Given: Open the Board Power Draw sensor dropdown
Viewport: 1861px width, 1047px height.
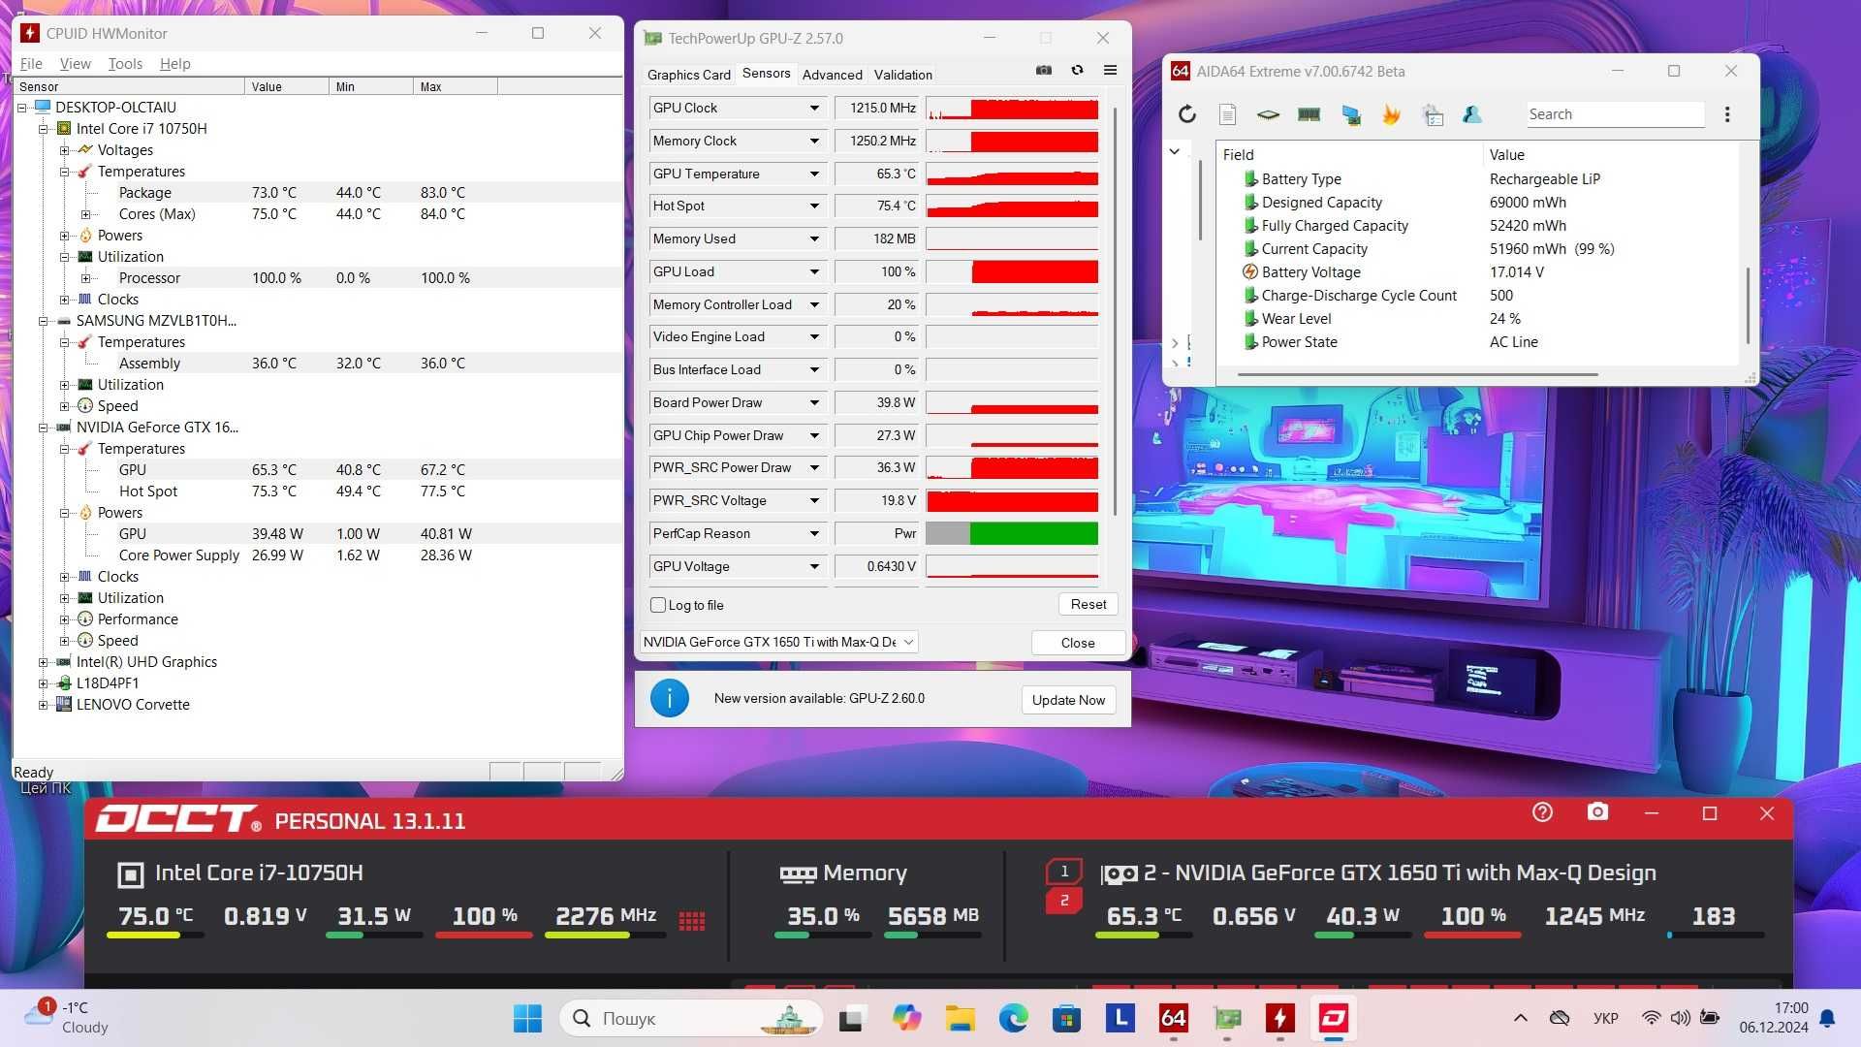Looking at the screenshot, I should (x=814, y=402).
